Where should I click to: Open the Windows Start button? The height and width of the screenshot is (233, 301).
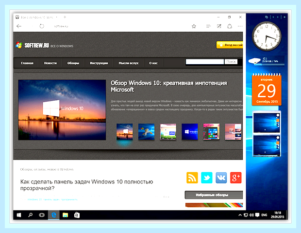click(x=19, y=215)
